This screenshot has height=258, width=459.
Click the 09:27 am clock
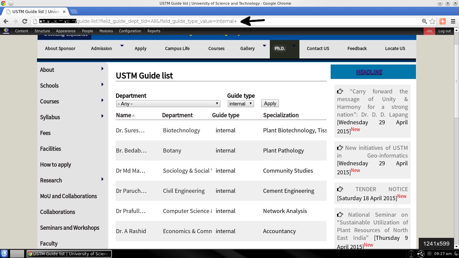(443, 254)
